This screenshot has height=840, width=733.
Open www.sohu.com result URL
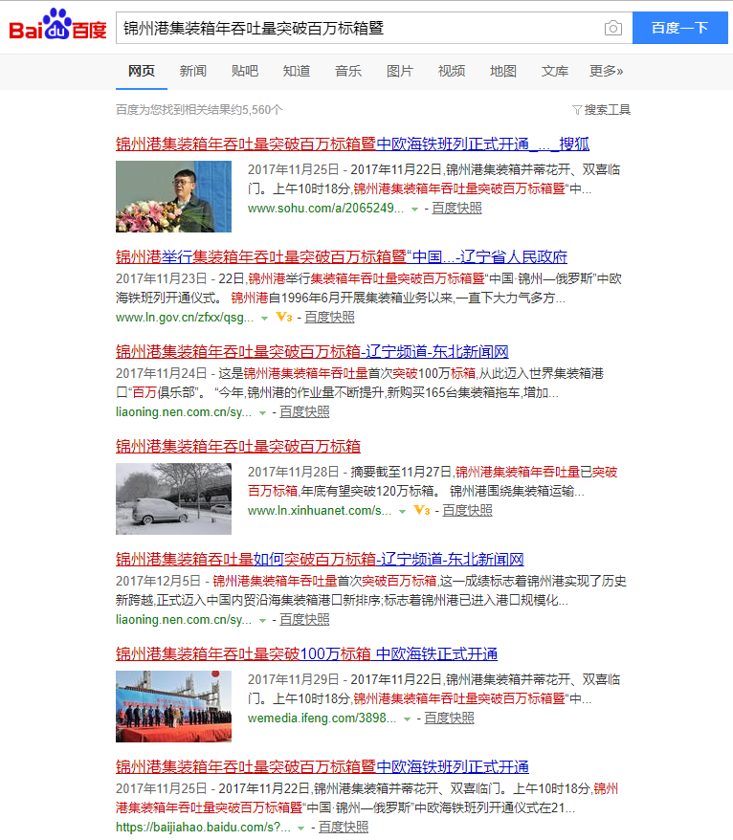[325, 209]
